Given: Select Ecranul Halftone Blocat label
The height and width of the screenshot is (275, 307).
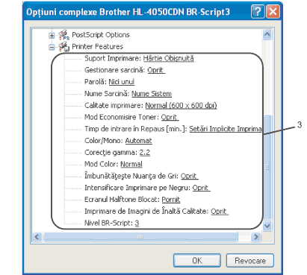Looking at the screenshot, I should pyautogui.click(x=122, y=200).
